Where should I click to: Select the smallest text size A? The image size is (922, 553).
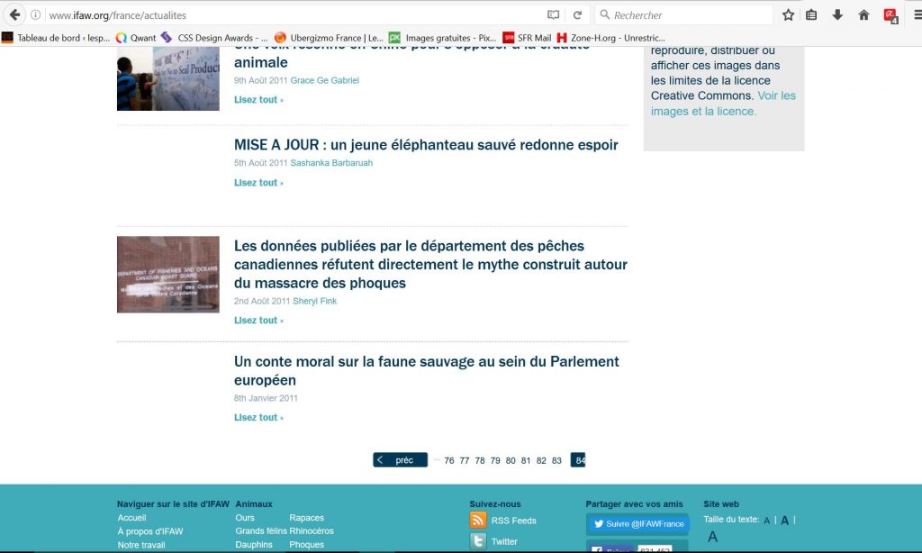tap(766, 521)
